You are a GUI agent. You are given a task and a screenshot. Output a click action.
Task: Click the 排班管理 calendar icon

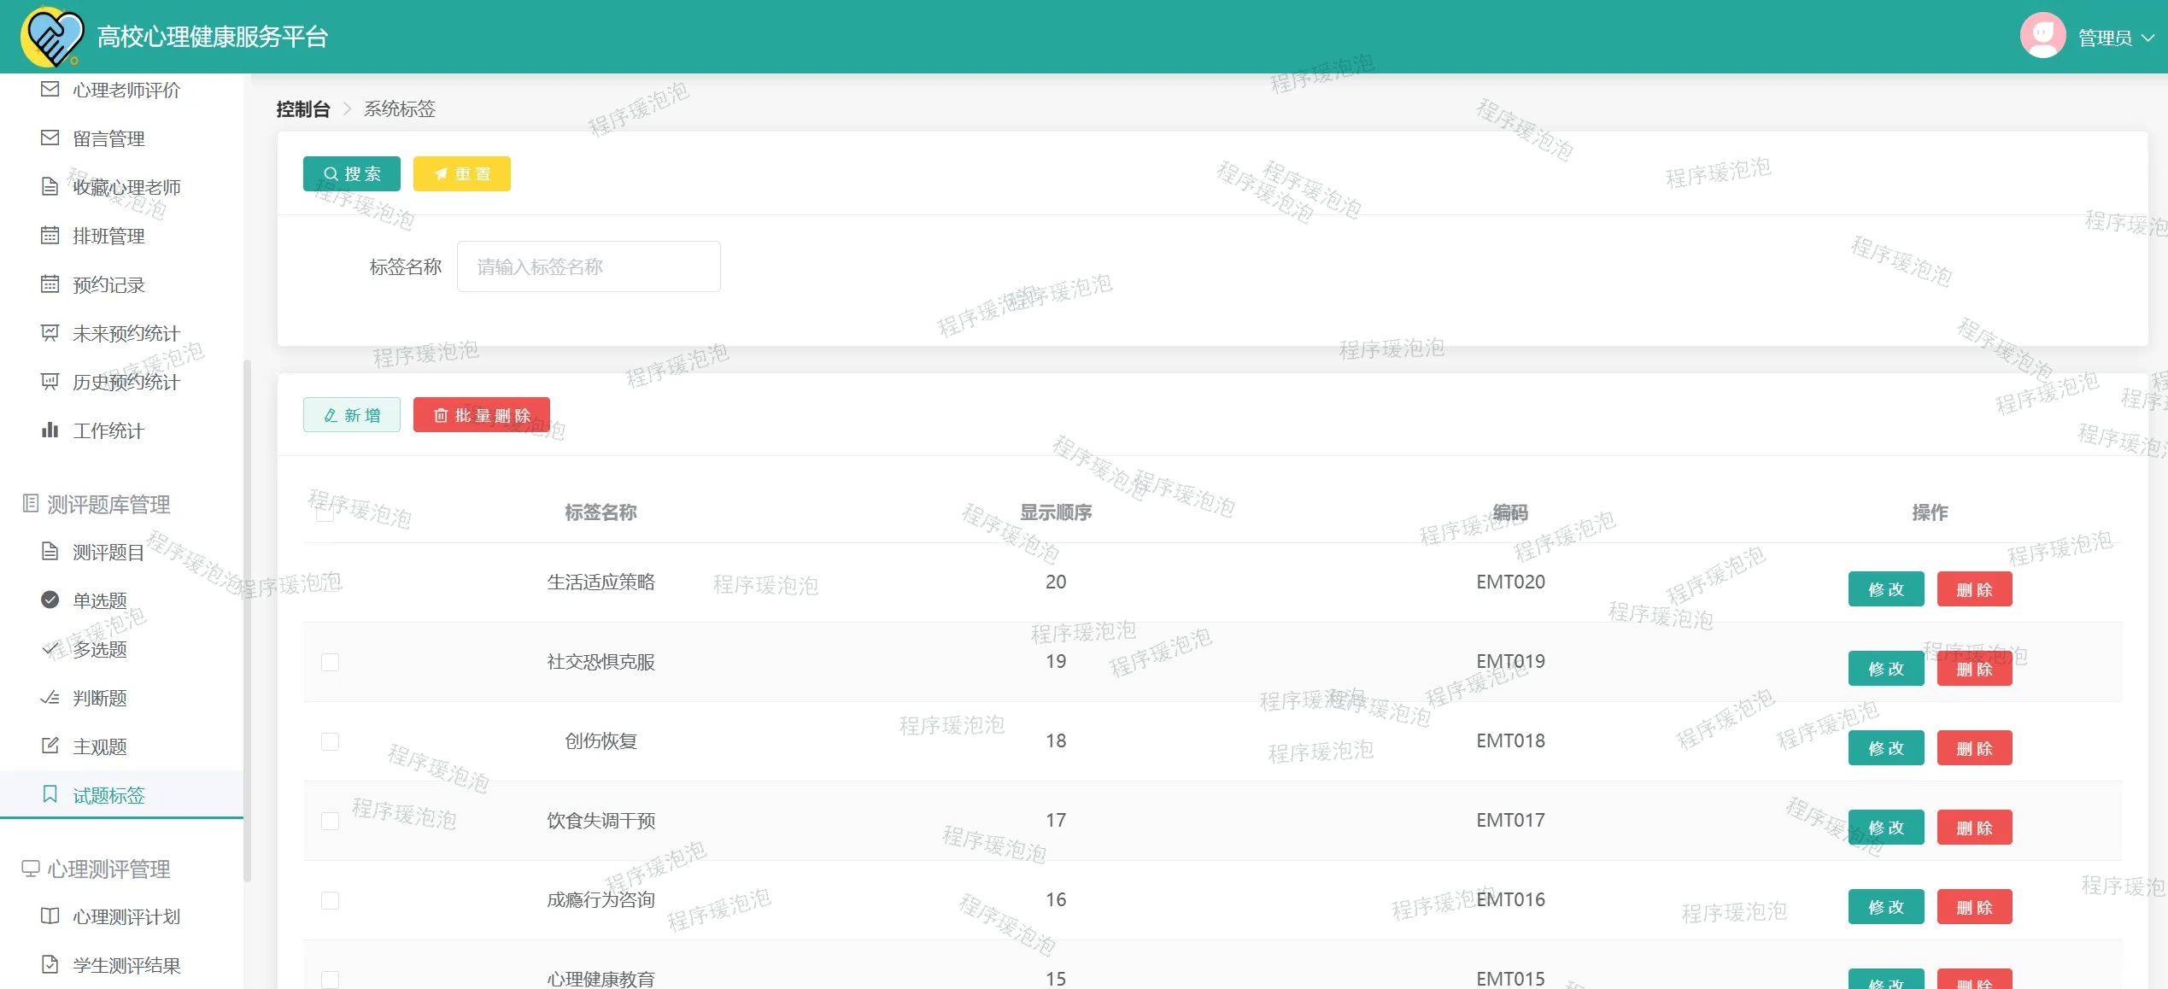pyautogui.click(x=50, y=235)
